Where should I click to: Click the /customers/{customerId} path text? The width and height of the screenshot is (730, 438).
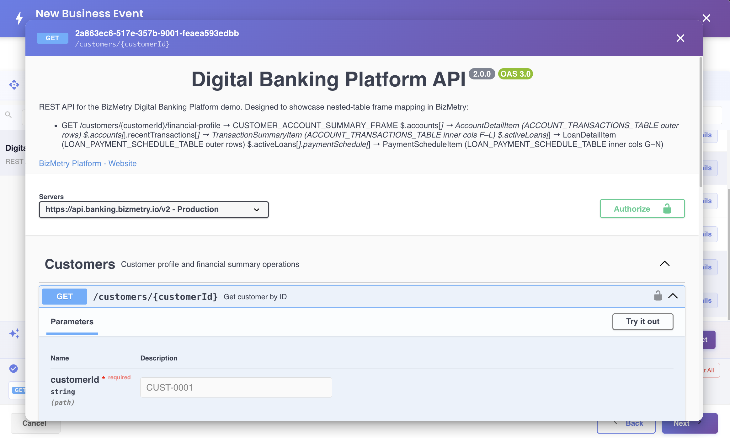click(156, 297)
